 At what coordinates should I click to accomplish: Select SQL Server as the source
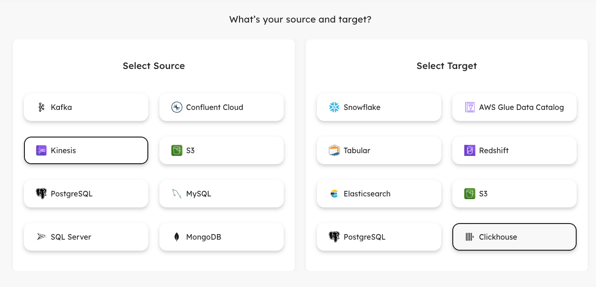(86, 237)
